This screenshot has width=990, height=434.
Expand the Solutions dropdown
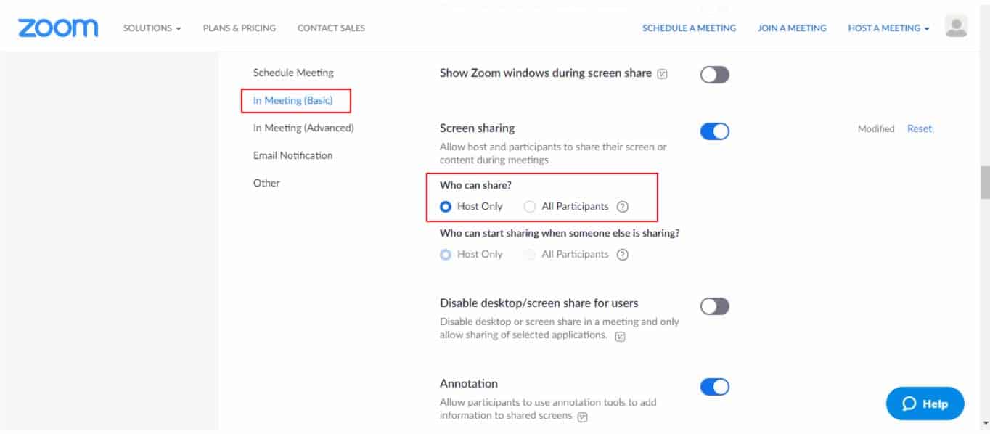tap(152, 28)
